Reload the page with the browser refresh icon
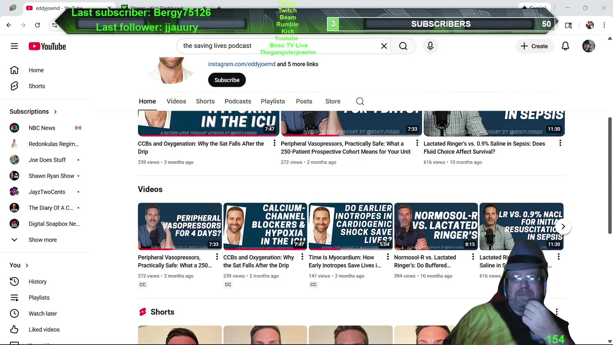 click(x=37, y=25)
